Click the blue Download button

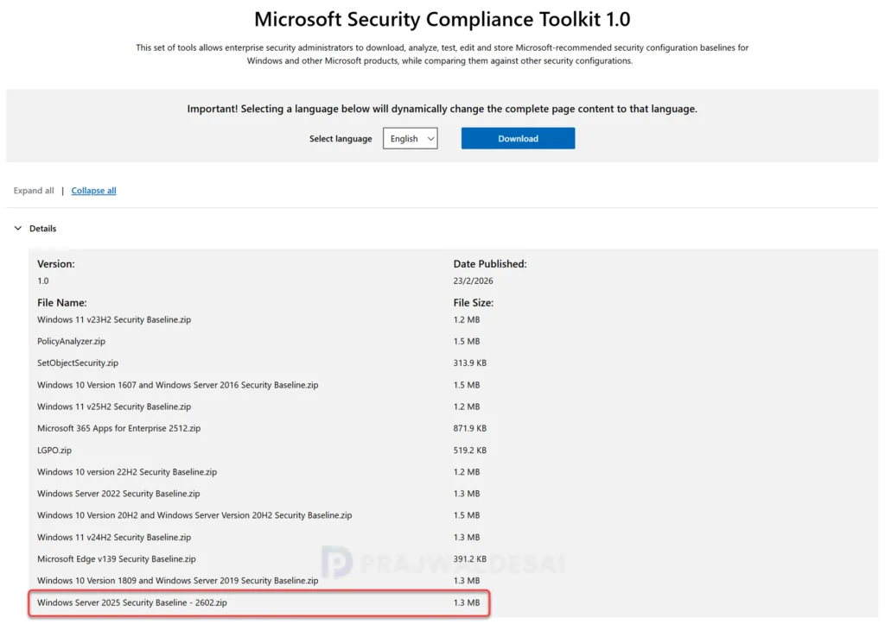518,138
